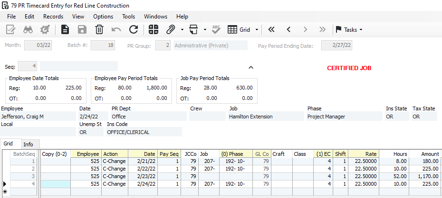Open the Help menu
This screenshot has width=442, height=198.
click(x=182, y=17)
